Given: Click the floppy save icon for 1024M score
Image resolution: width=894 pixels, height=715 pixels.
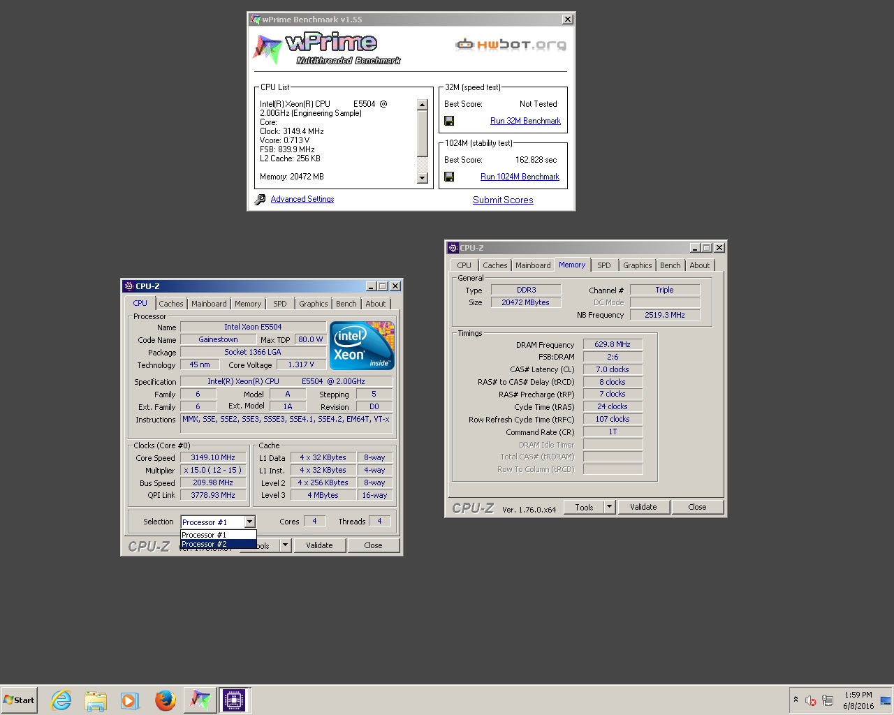Looking at the screenshot, I should pos(449,177).
